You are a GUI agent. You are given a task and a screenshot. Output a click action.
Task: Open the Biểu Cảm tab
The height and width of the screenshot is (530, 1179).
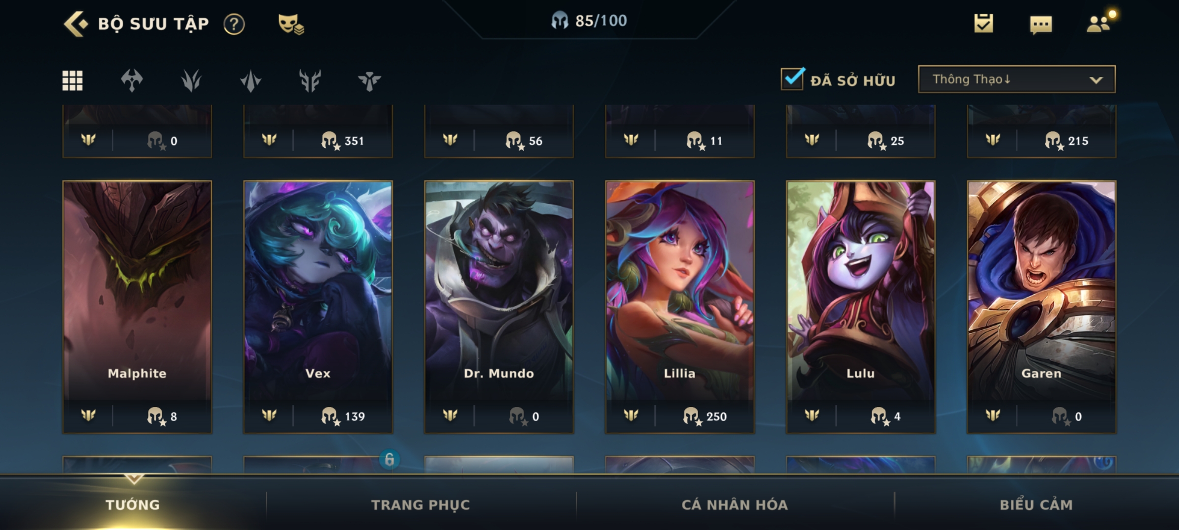(x=1036, y=504)
